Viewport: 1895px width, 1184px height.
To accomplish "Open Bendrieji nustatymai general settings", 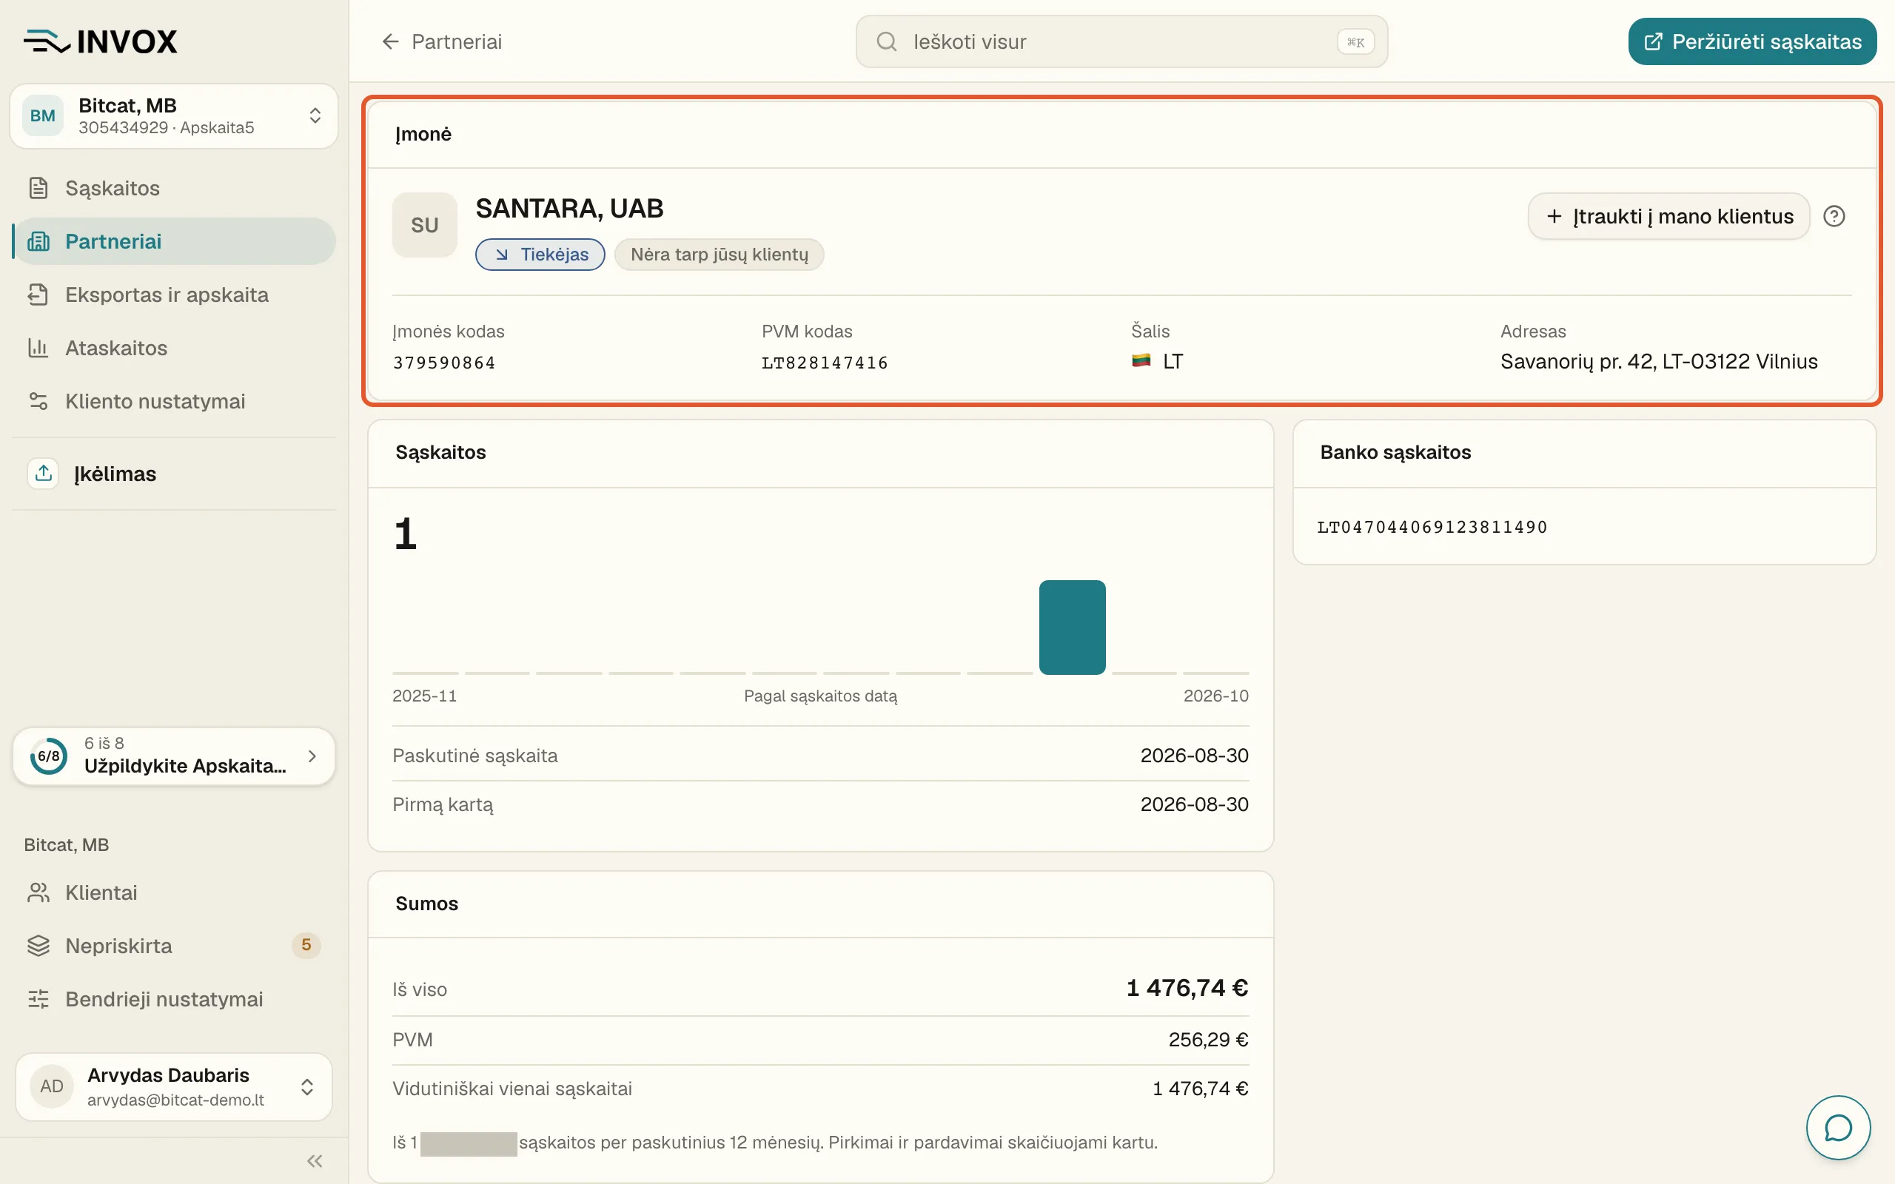I will click(x=174, y=999).
